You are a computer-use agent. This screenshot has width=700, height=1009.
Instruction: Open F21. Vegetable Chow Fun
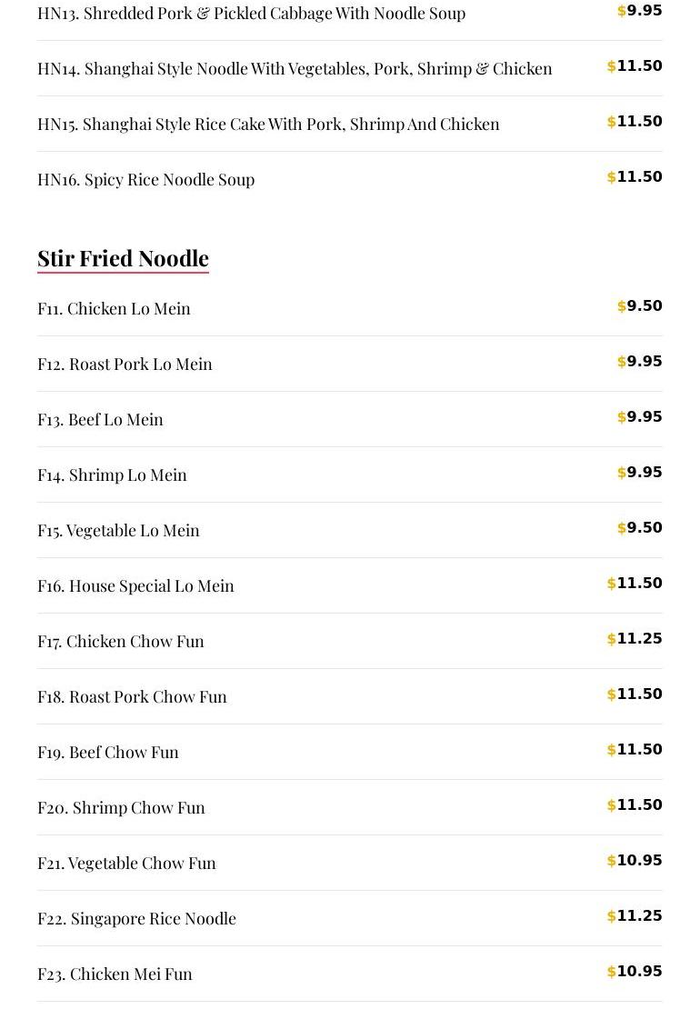pyautogui.click(x=127, y=863)
